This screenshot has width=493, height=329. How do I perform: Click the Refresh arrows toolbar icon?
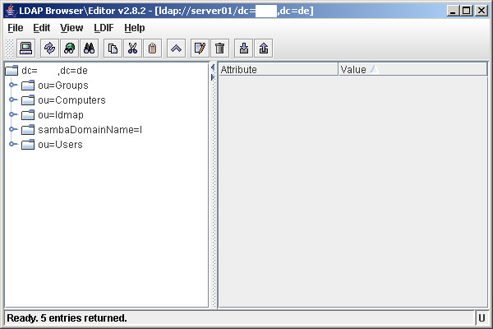(49, 49)
